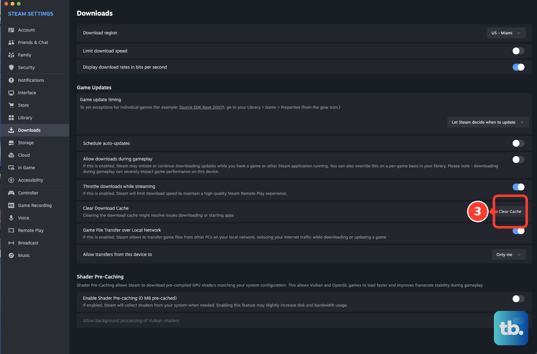Click the Music note icon
537x354 pixels.
(11, 255)
